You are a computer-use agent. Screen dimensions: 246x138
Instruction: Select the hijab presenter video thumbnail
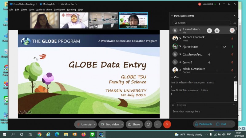coord(74,21)
